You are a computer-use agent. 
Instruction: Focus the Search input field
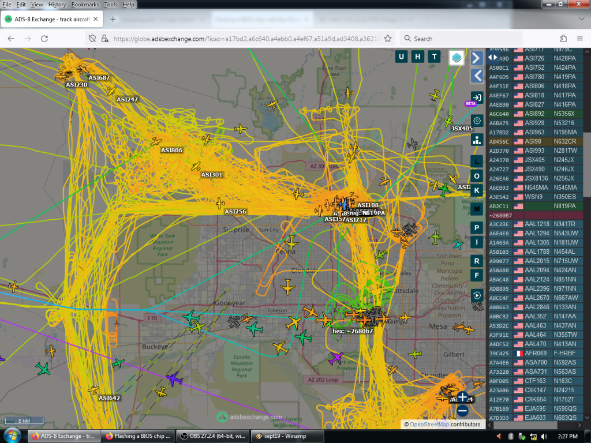pos(461,39)
